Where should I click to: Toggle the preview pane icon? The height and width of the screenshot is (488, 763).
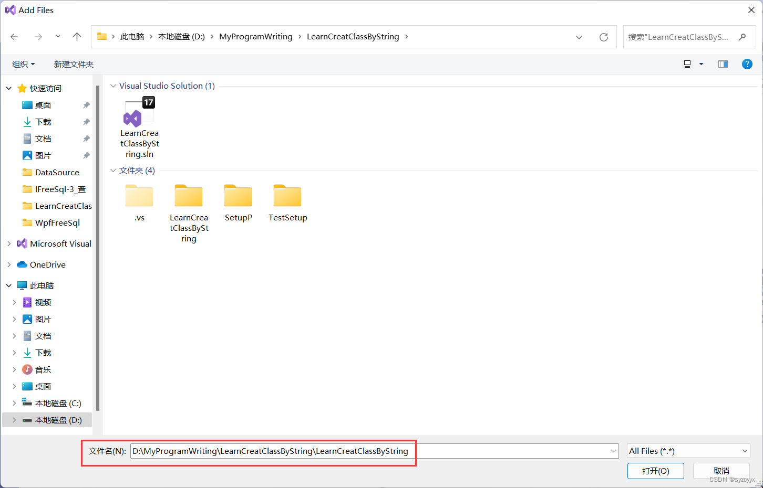[x=723, y=63]
